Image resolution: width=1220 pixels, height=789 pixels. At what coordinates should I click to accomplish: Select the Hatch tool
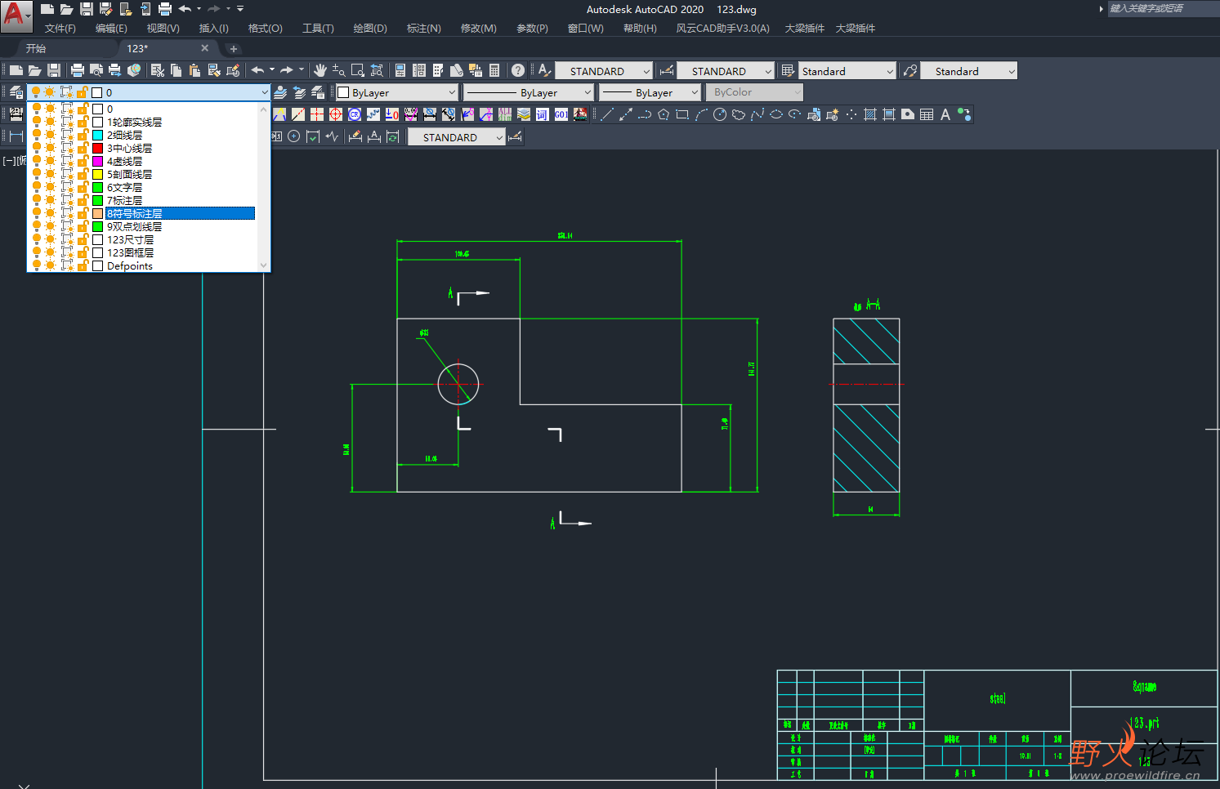(x=870, y=114)
